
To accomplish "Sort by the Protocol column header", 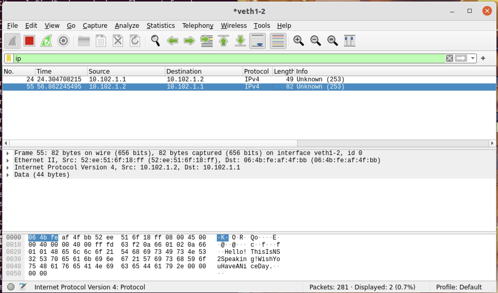I will click(x=257, y=71).
